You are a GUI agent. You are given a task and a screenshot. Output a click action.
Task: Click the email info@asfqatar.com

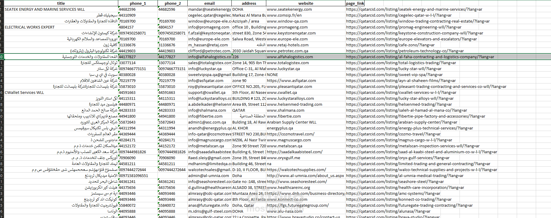[209, 80]
